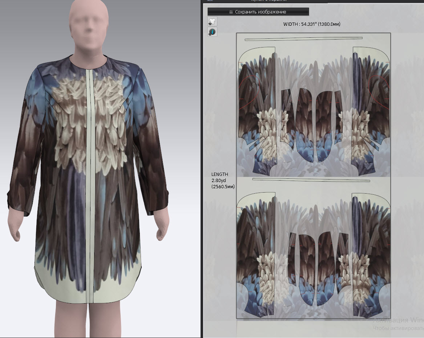Select the LENGTH 2.80yd label
This screenshot has width=424, height=338.
(219, 177)
